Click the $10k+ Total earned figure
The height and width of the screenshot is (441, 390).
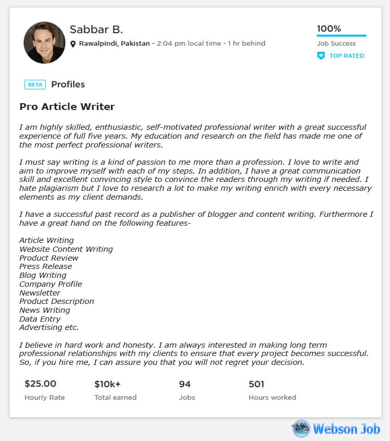pyautogui.click(x=107, y=384)
